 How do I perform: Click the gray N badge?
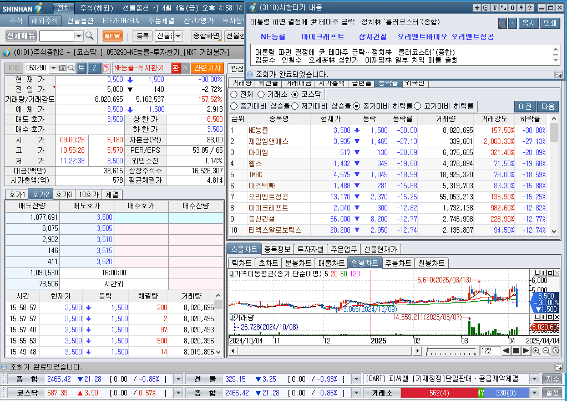pyautogui.click(x=185, y=68)
